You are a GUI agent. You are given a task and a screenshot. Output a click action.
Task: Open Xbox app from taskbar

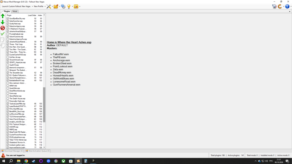63,161
